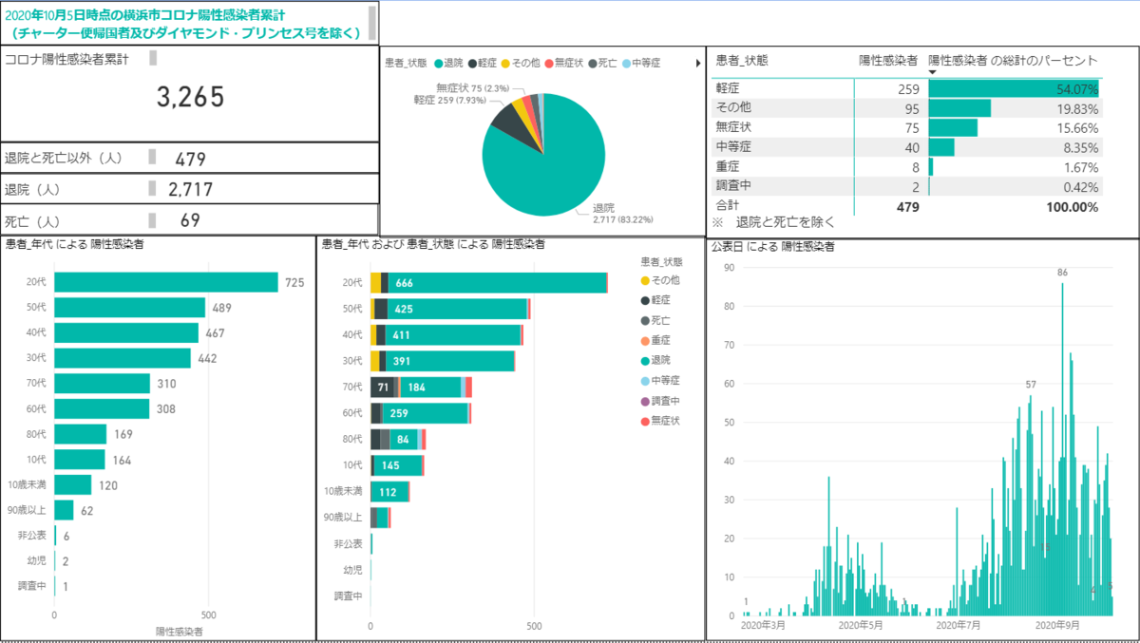This screenshot has height=643, width=1140.
Task: Click the pie legend scroll-right arrow
Action: [699, 64]
